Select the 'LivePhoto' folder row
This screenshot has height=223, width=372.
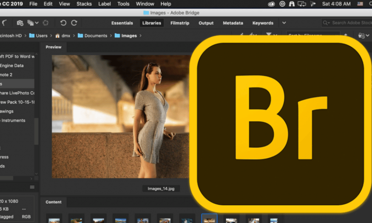click(x=17, y=93)
